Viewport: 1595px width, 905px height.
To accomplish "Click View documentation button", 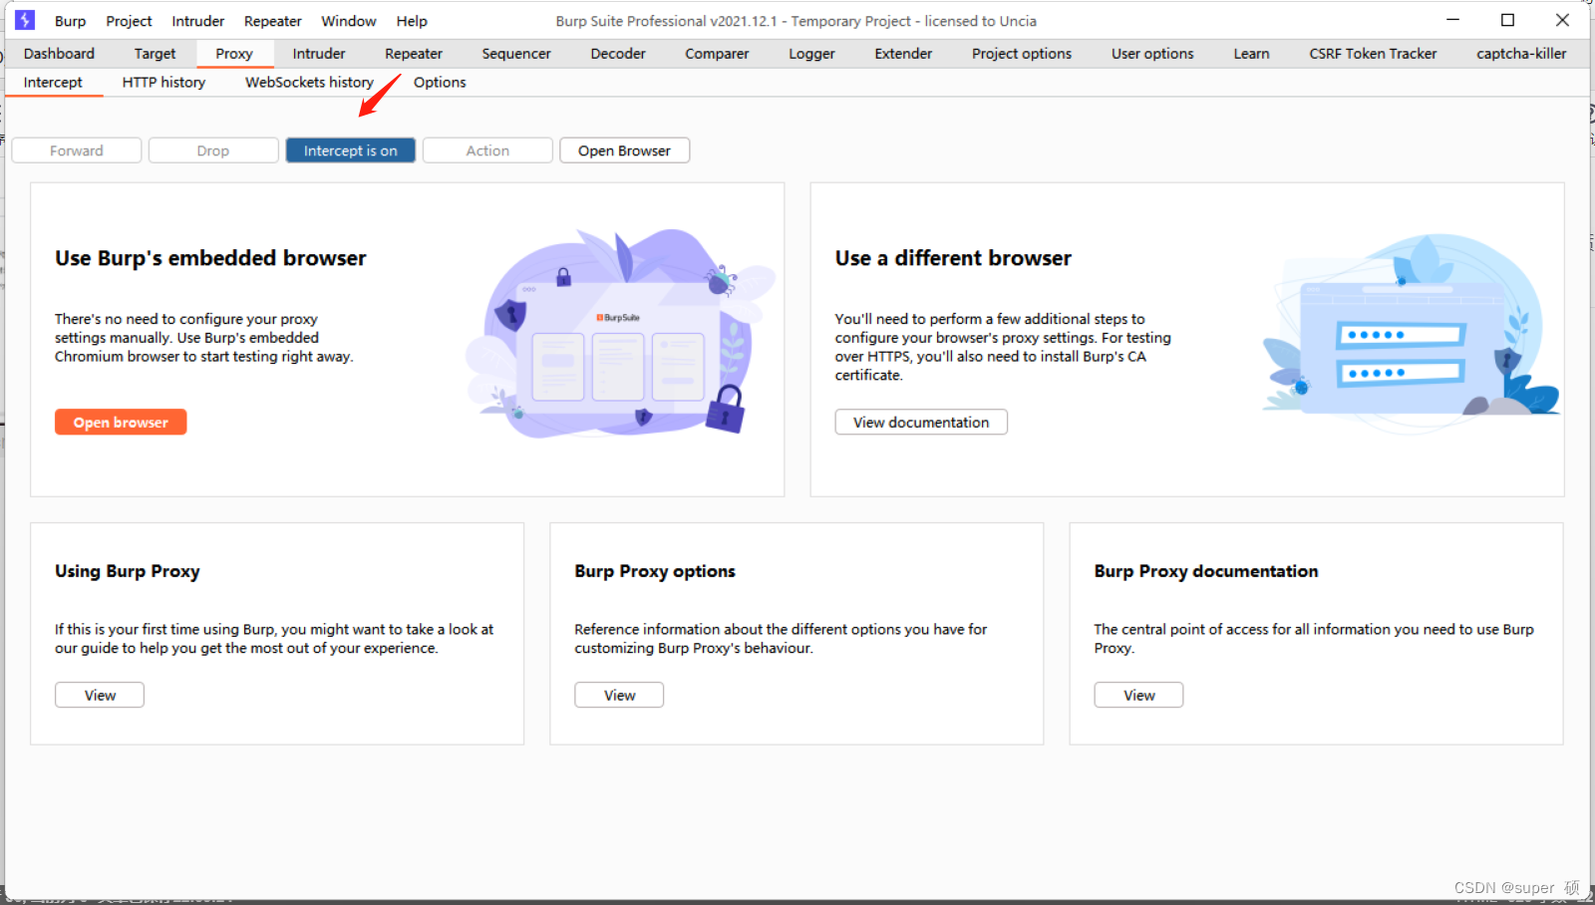I will pos(921,423).
